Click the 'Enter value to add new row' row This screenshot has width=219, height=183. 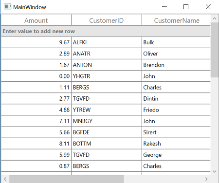(106, 31)
